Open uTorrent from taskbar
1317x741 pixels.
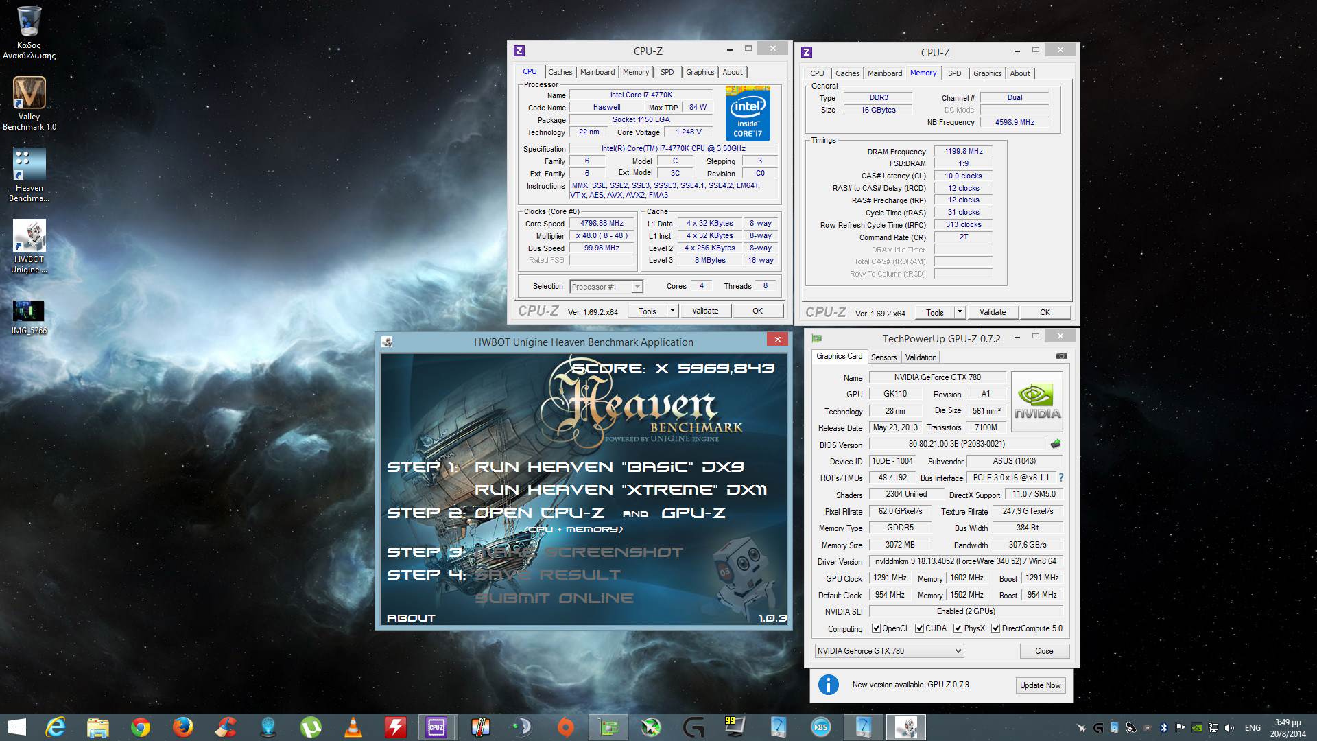[x=310, y=727]
